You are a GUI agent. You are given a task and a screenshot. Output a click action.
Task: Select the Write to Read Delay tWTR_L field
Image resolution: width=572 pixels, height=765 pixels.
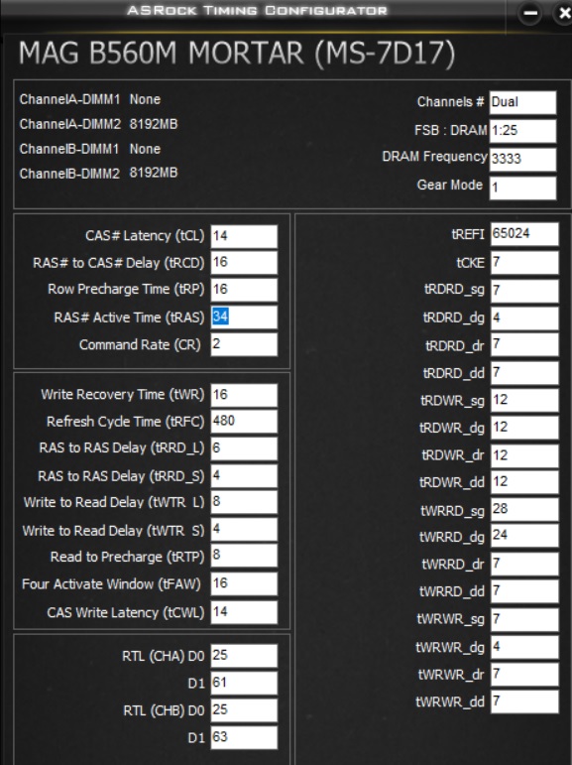click(244, 502)
